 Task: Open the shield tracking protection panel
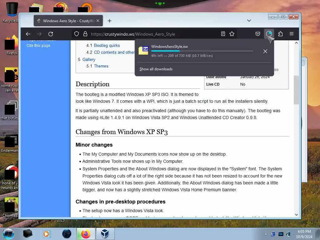click(77, 34)
